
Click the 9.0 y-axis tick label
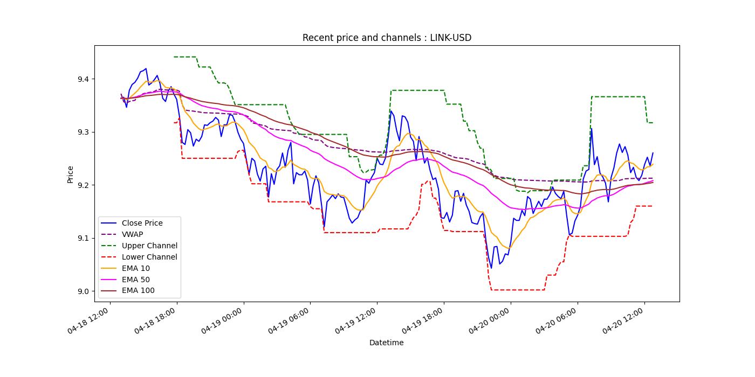click(x=84, y=291)
